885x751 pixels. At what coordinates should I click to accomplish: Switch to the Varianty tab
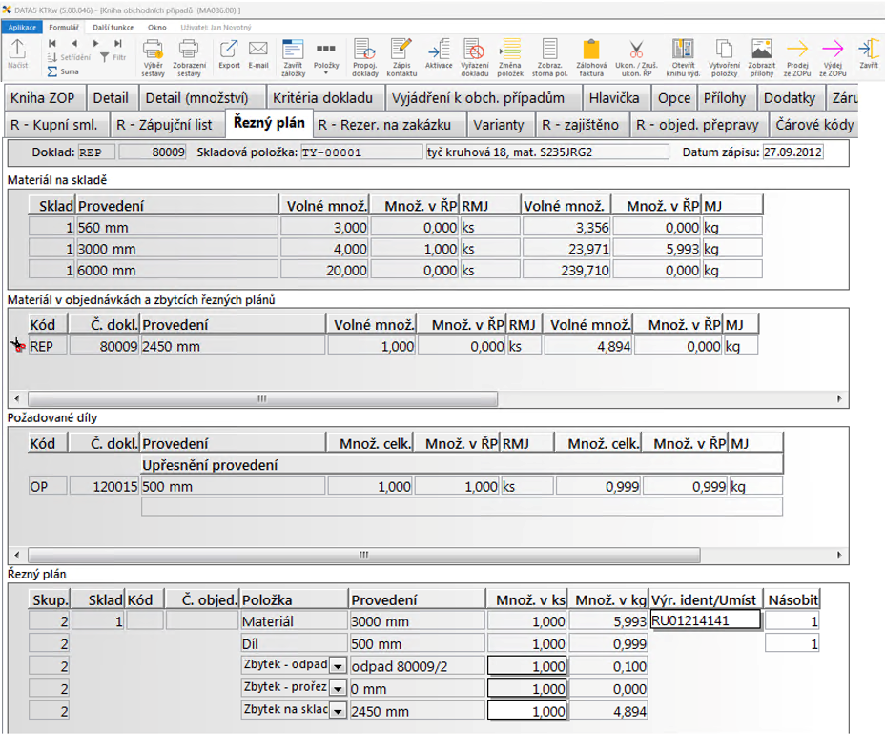point(500,125)
